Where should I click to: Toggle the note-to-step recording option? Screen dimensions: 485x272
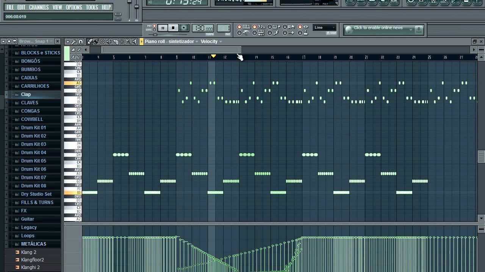[270, 33]
